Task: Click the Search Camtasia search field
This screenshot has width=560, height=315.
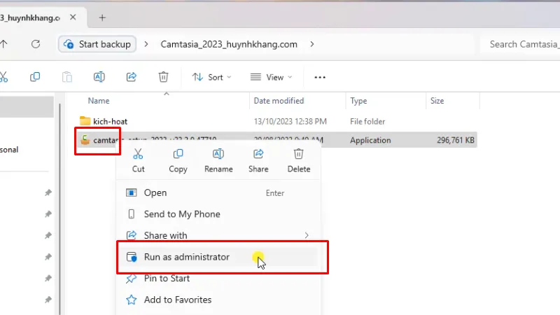Action: pos(521,44)
